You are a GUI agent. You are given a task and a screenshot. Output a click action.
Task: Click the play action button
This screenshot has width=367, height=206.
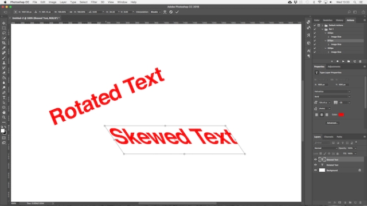pos(343,61)
